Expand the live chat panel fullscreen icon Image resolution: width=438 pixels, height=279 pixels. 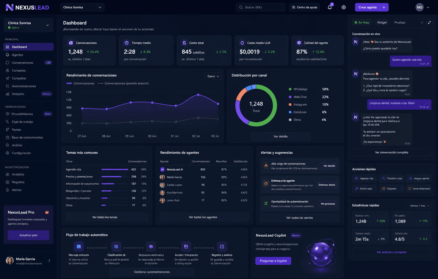pyautogui.click(x=429, y=23)
